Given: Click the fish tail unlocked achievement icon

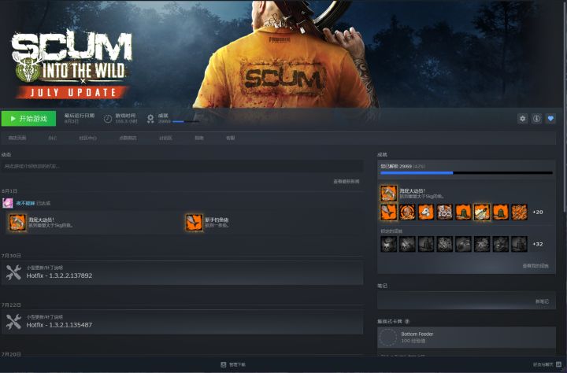Looking at the screenshot, I should coord(389,212).
